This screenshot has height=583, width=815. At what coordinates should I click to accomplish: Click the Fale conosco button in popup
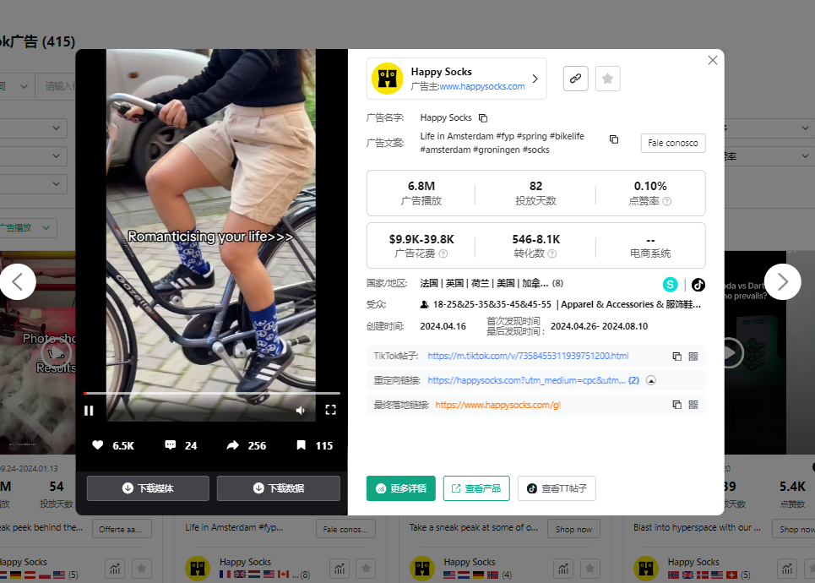click(673, 143)
